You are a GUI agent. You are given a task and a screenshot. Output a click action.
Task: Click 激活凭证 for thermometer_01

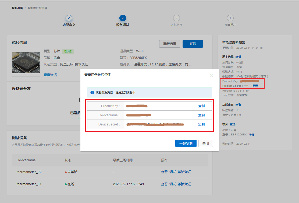click(184, 184)
